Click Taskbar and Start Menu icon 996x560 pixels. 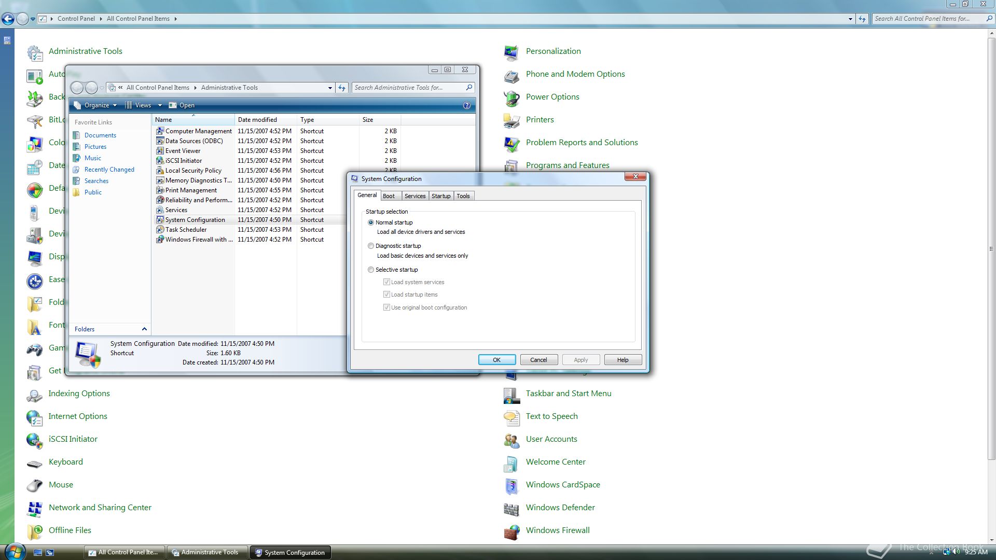click(x=511, y=395)
